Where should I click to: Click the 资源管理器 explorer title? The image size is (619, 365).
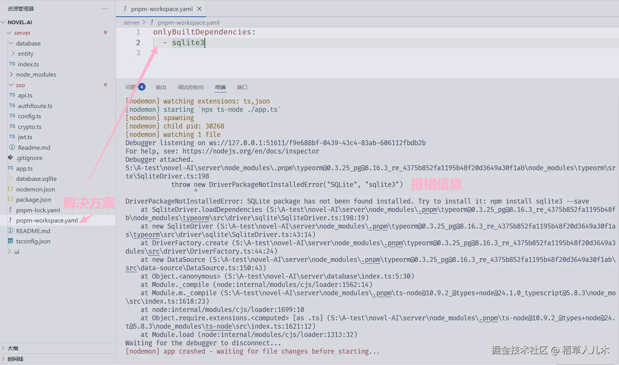pos(21,9)
